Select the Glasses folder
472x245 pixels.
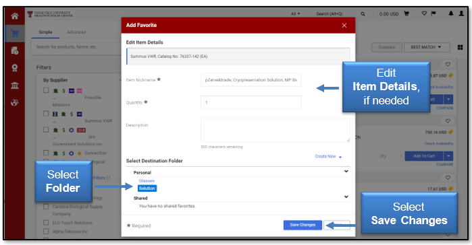coord(147,181)
